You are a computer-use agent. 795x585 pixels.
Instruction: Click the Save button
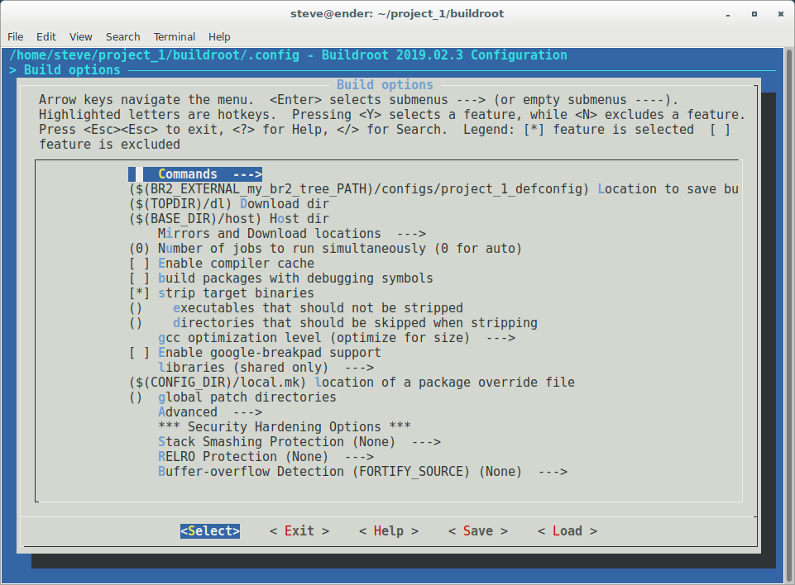pos(478,531)
